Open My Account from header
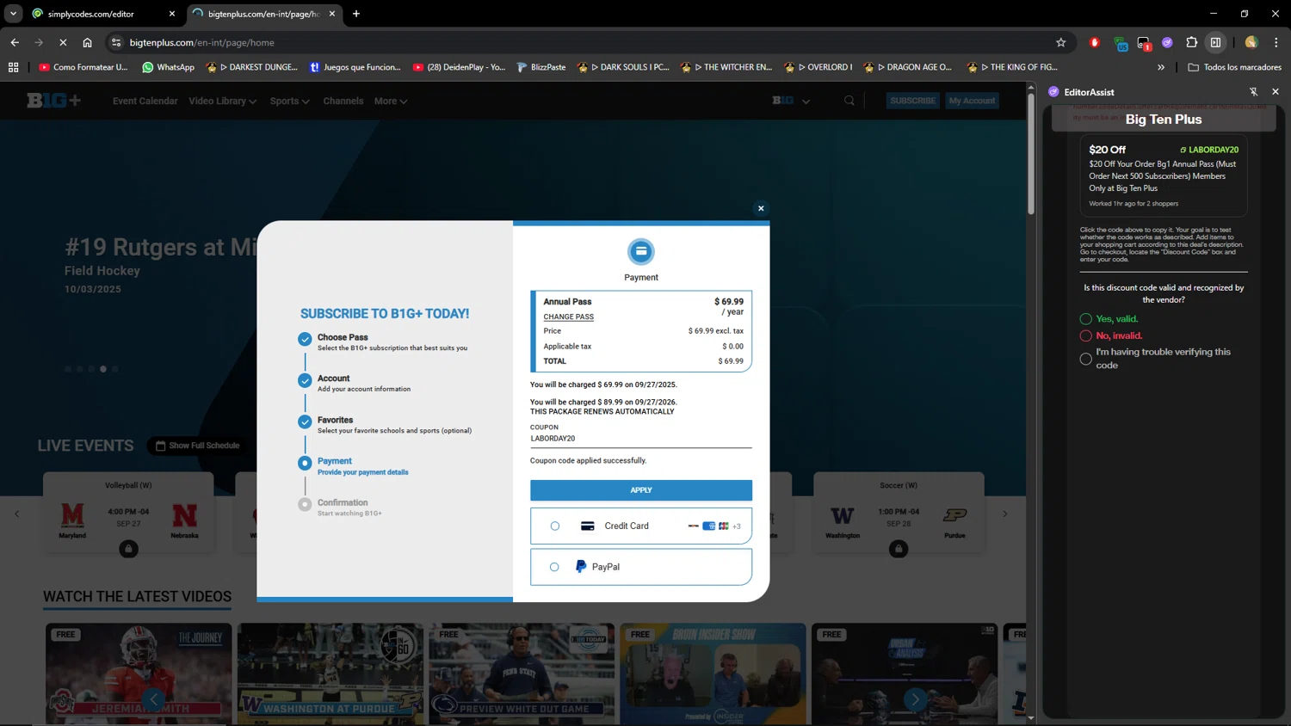Viewport: 1291px width, 726px height. point(972,101)
